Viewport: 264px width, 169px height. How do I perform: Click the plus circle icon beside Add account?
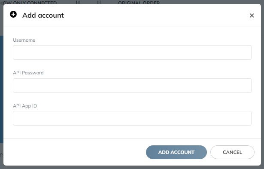[x=13, y=14]
